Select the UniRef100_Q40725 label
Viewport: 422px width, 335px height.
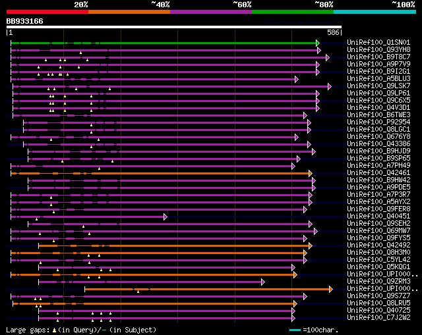click(x=378, y=311)
